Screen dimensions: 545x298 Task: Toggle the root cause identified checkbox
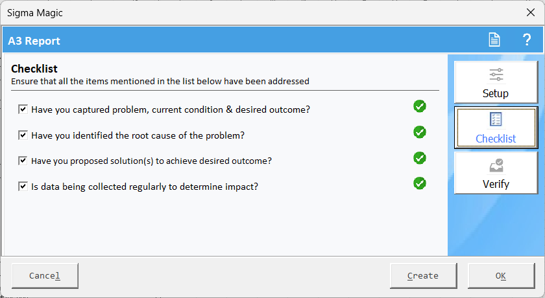[x=23, y=135]
